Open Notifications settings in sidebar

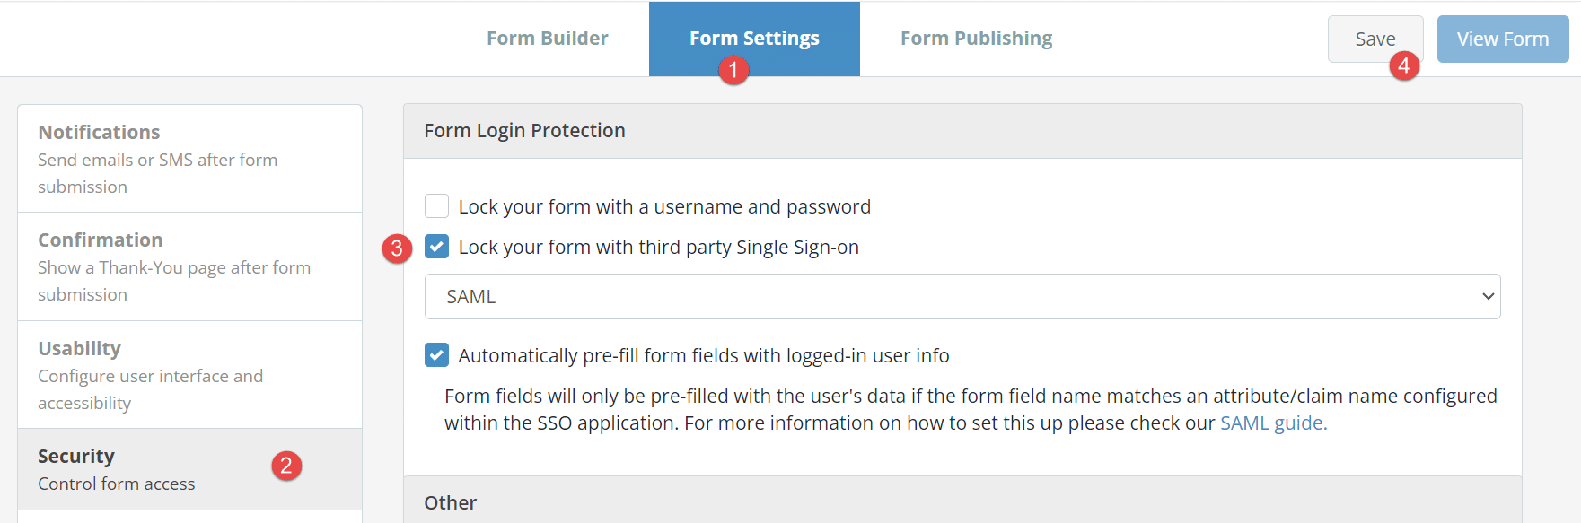pyautogui.click(x=190, y=159)
